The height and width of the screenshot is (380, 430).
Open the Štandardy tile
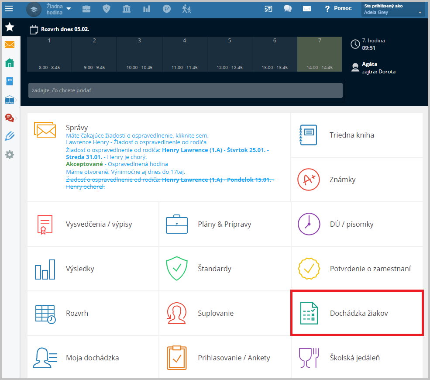tap(225, 269)
